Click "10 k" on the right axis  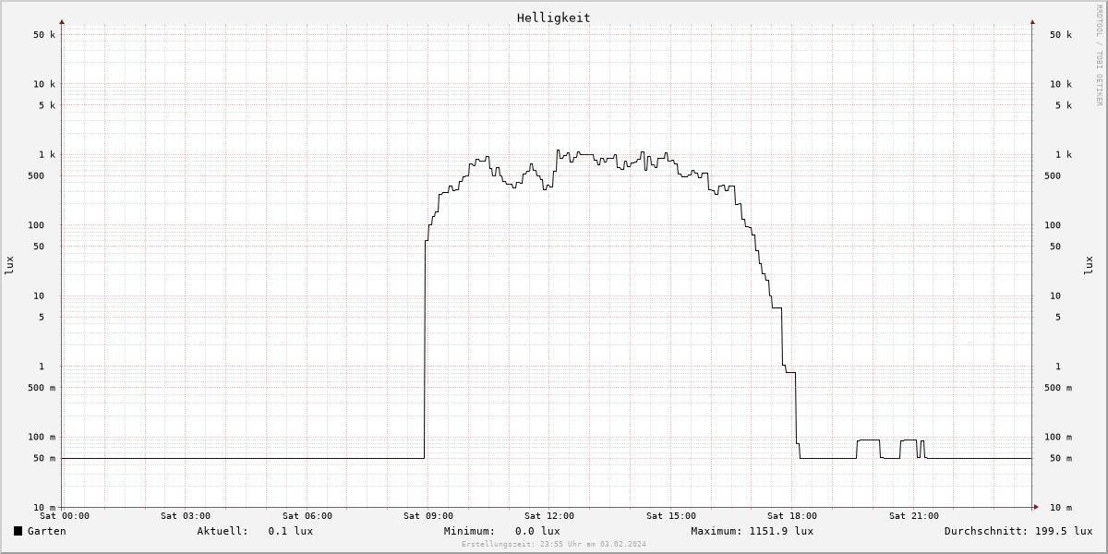pos(1061,84)
